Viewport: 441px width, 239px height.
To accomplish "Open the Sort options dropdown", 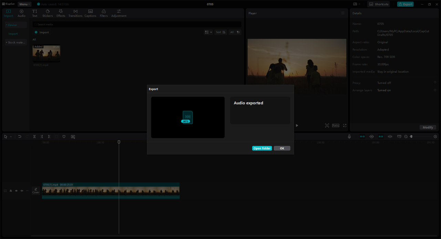I will point(220,32).
